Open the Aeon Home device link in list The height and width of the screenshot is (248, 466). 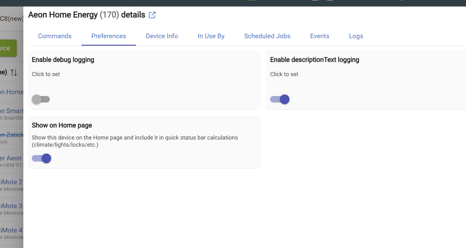click(x=12, y=92)
